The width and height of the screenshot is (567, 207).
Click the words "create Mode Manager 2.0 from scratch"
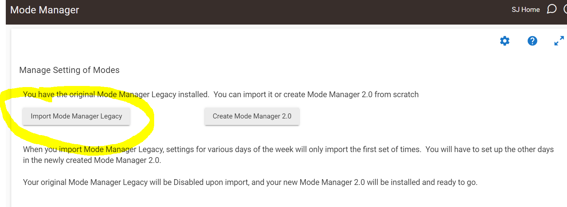[351, 95]
